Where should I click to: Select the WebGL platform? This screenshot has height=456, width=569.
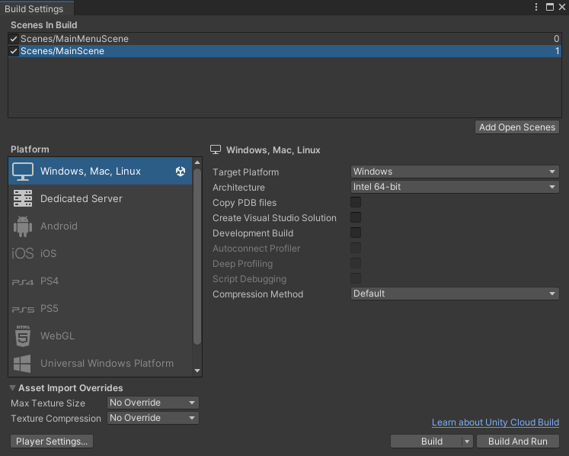click(100, 336)
